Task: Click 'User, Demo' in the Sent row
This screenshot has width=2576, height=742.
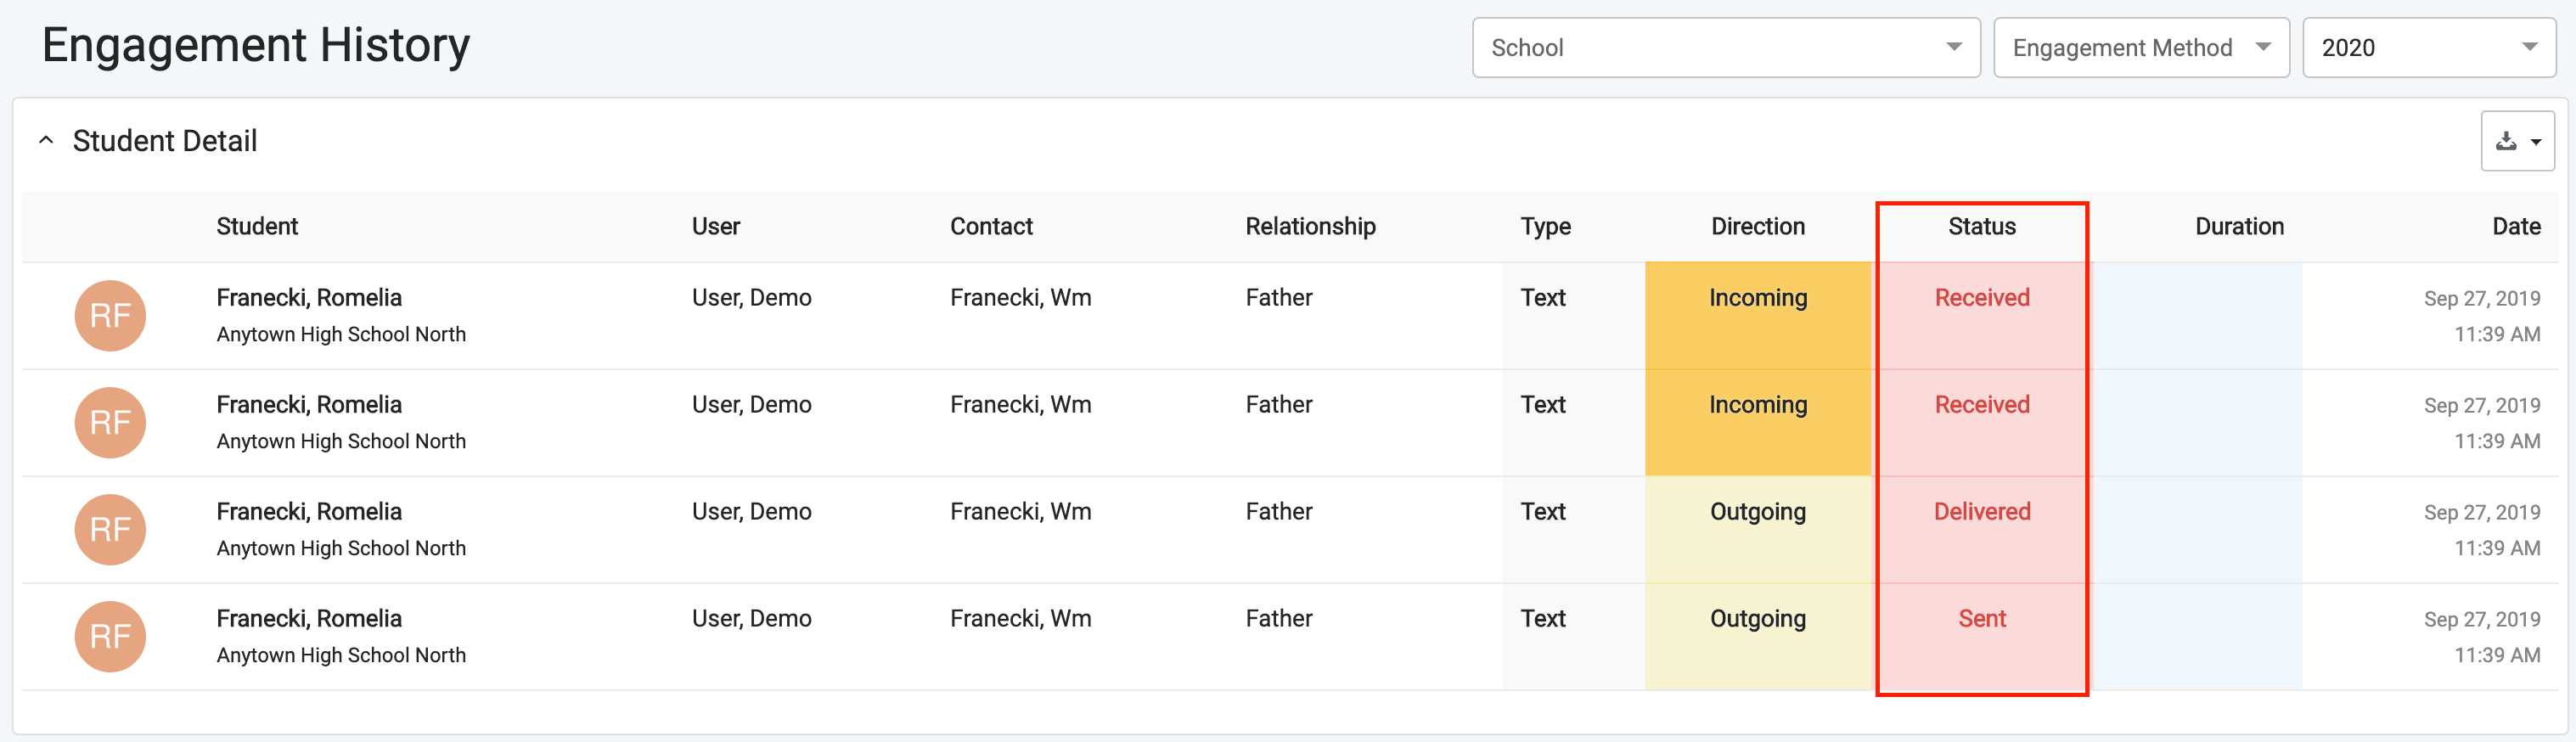Action: pyautogui.click(x=751, y=619)
